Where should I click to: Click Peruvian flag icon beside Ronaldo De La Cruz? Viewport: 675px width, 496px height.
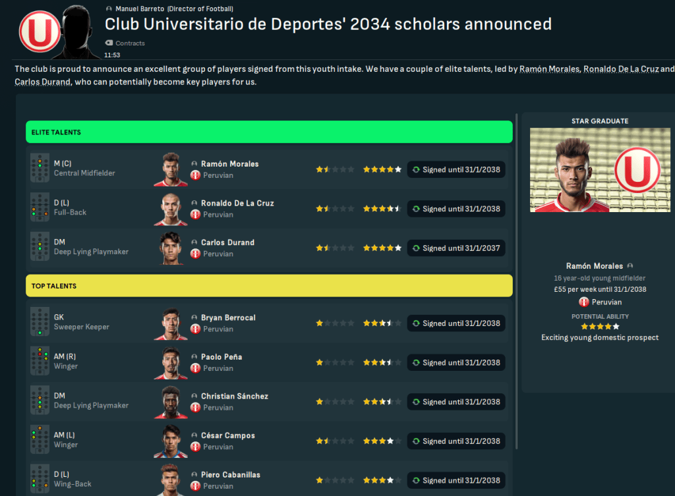tap(195, 215)
